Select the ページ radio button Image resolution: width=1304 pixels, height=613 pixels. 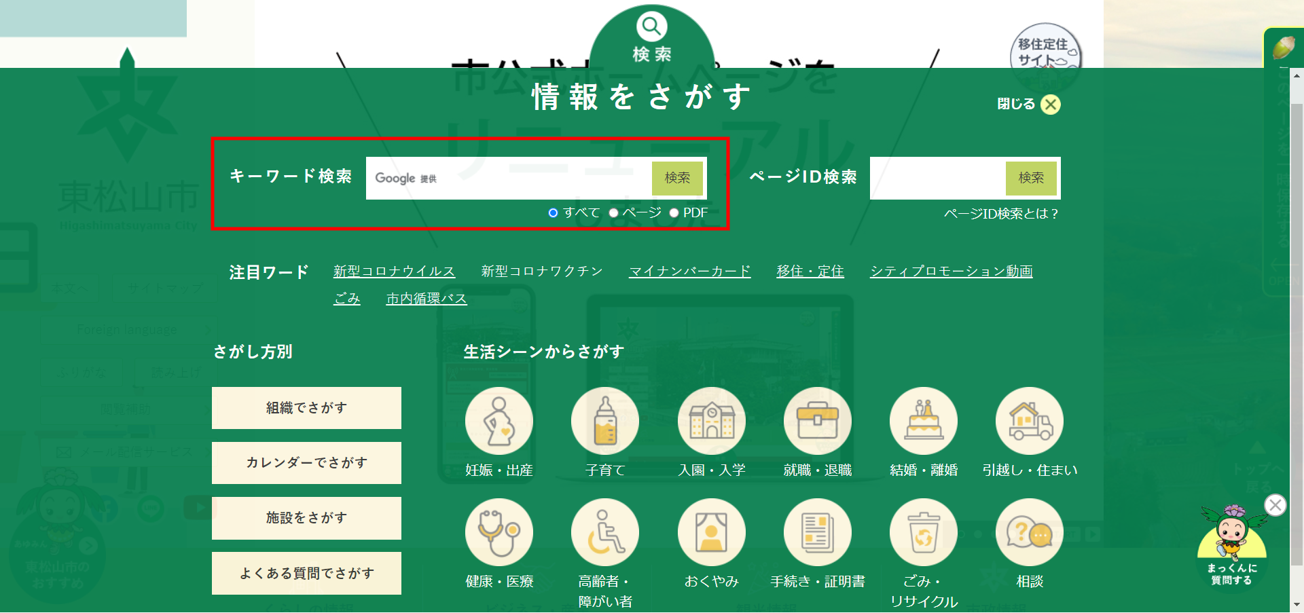(x=613, y=213)
